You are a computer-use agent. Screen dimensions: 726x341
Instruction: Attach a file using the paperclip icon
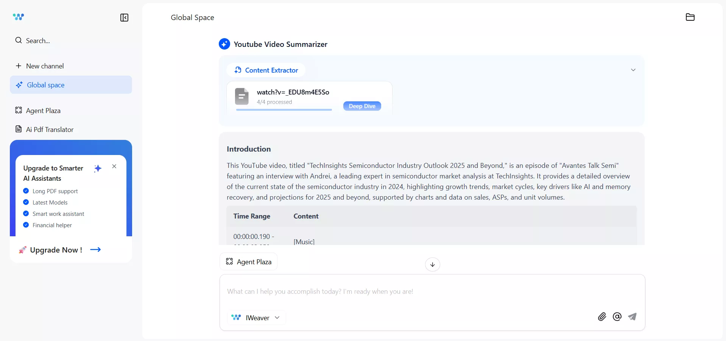coord(601,317)
